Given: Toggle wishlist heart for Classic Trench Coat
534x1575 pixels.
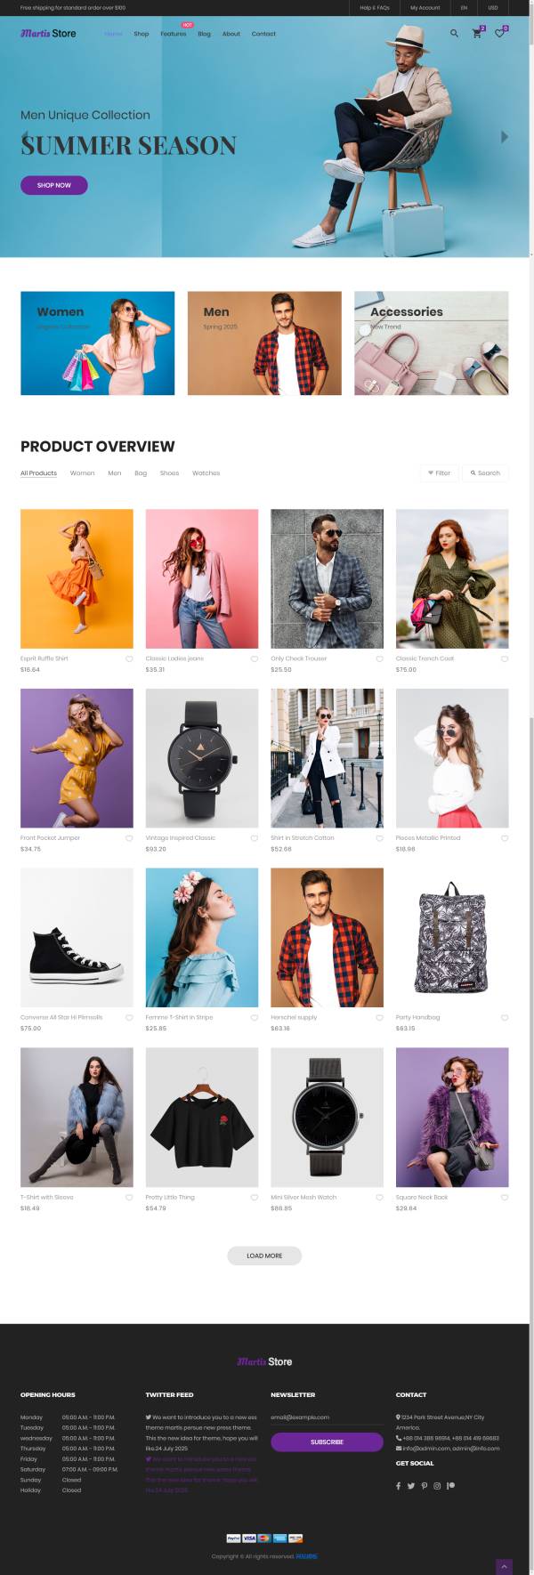Looking at the screenshot, I should [x=505, y=659].
